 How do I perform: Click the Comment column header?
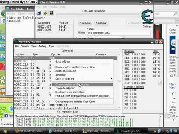[x=101, y=54]
